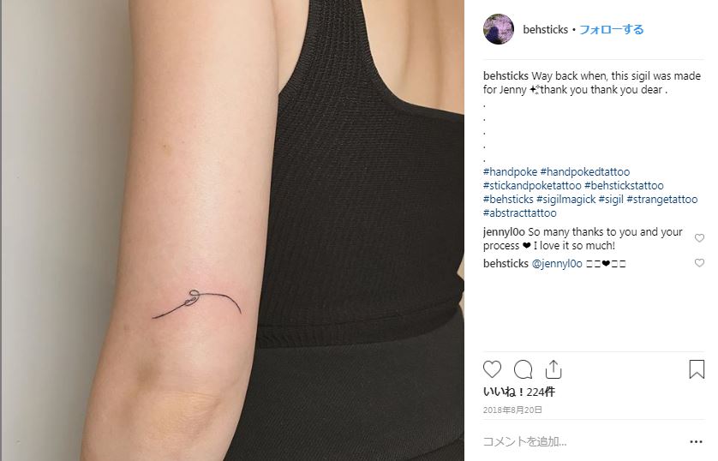718x461 pixels.
Task: Like the post with the heart icon
Action: coord(493,369)
